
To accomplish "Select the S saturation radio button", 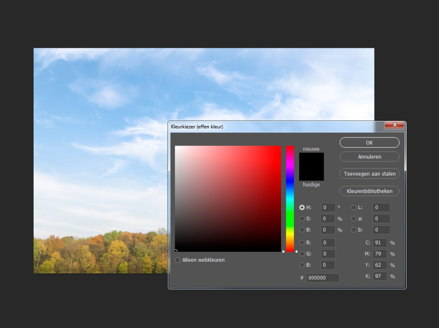I will click(x=302, y=219).
